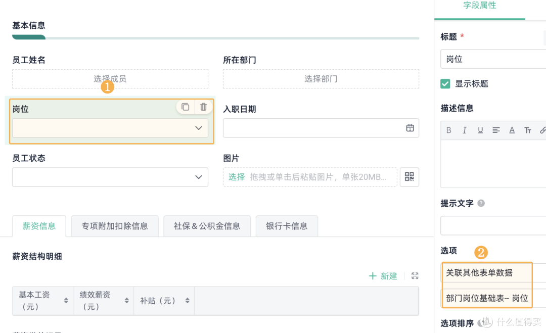This screenshot has height=333, width=546.
Task: Copy the 岗位 field
Action: click(185, 107)
